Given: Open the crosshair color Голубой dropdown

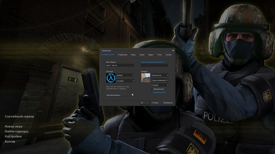Looking at the screenshot, I should [x=160, y=85].
